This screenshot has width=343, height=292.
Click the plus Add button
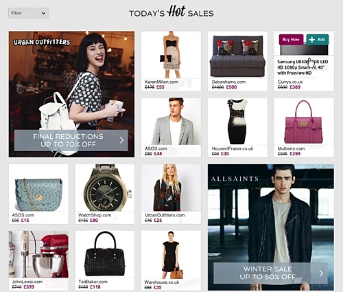(318, 39)
